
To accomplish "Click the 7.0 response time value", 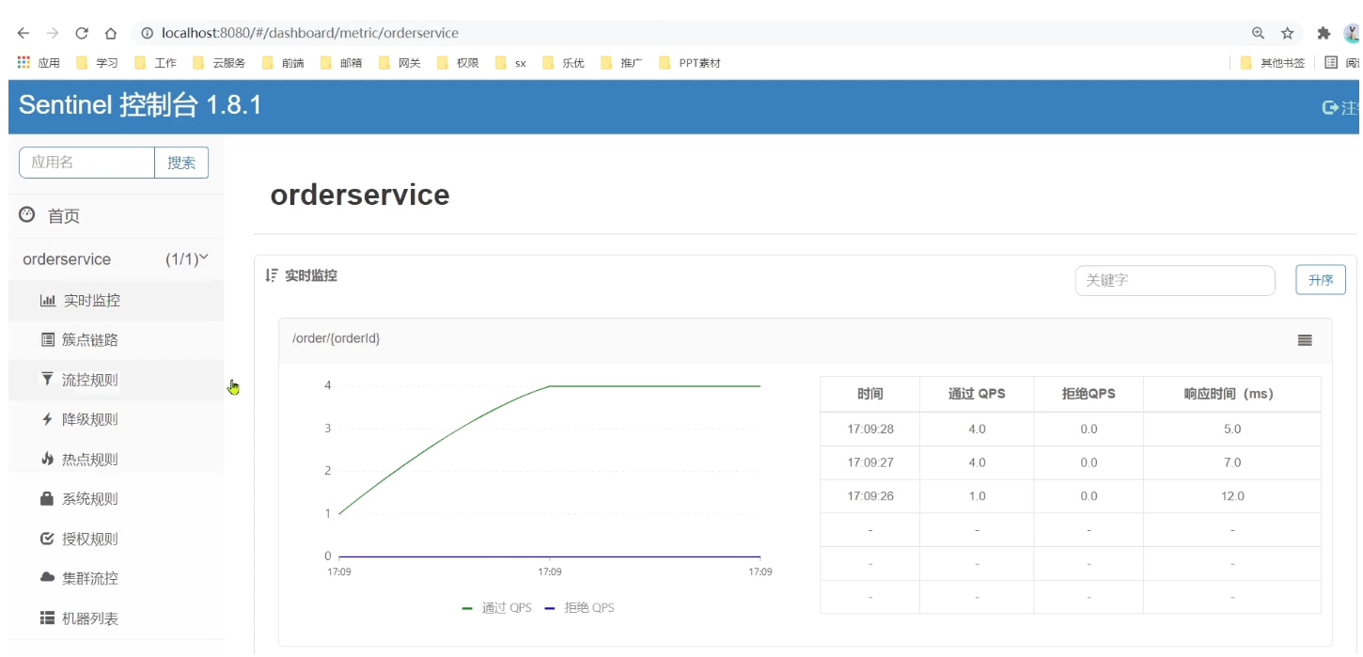I will (1232, 462).
